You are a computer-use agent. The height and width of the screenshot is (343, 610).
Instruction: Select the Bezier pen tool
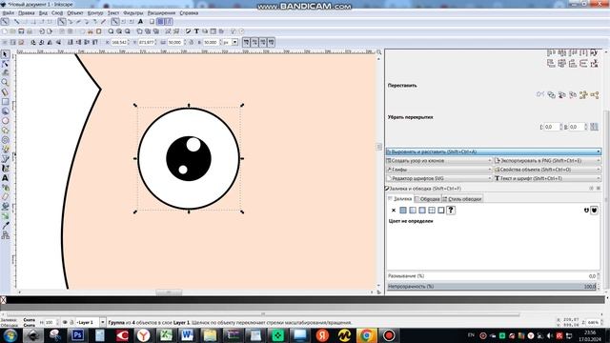tap(5, 159)
